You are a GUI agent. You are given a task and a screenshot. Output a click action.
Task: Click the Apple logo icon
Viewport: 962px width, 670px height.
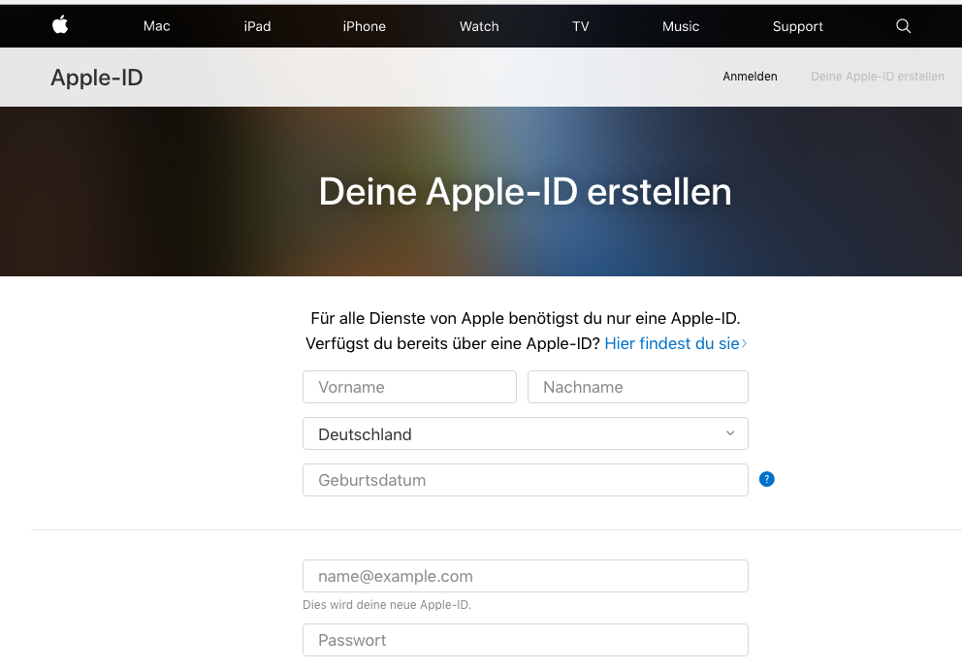point(60,25)
